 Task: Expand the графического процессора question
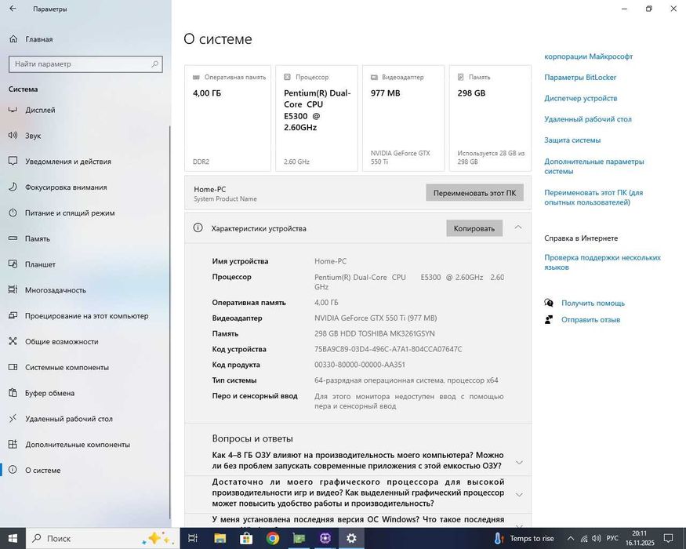click(x=519, y=495)
